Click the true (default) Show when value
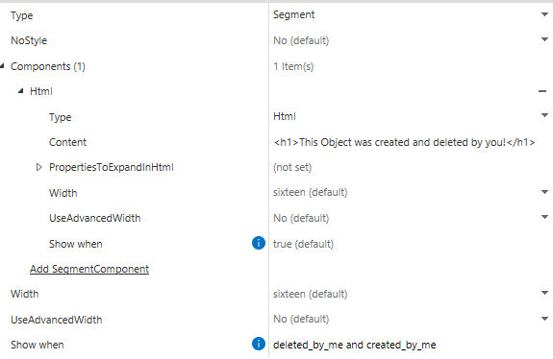This screenshot has height=359, width=553. pos(303,244)
